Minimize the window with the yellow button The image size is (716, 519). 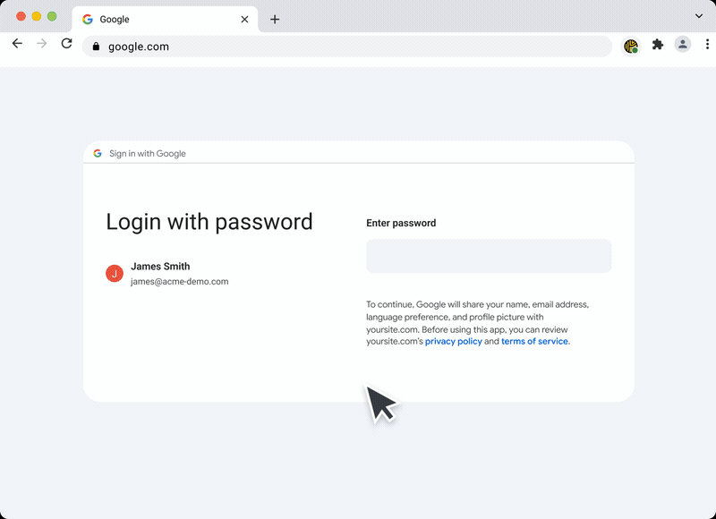tap(37, 16)
